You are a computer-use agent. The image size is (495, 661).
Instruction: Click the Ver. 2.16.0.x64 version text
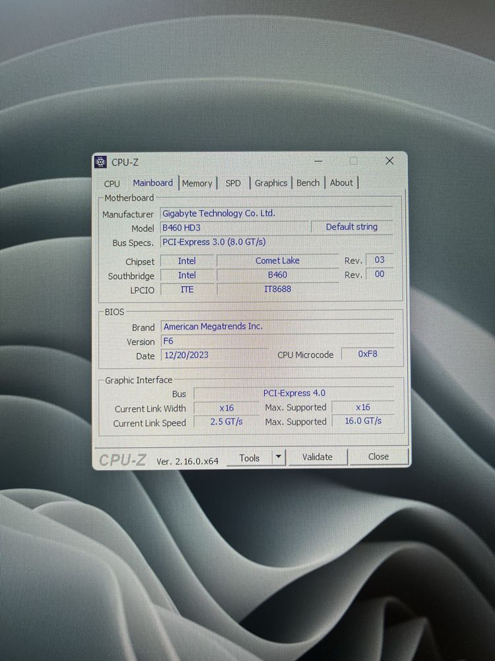coord(187,461)
